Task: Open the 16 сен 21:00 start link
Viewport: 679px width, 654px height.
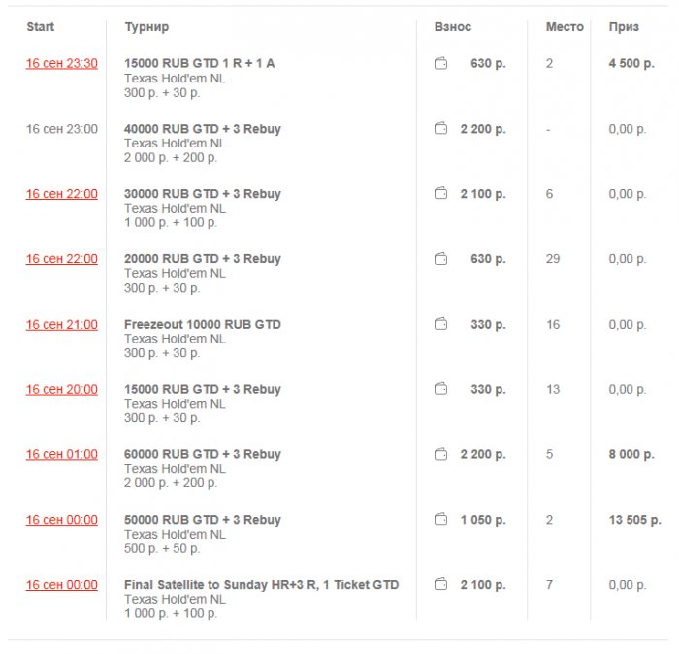Action: (61, 325)
